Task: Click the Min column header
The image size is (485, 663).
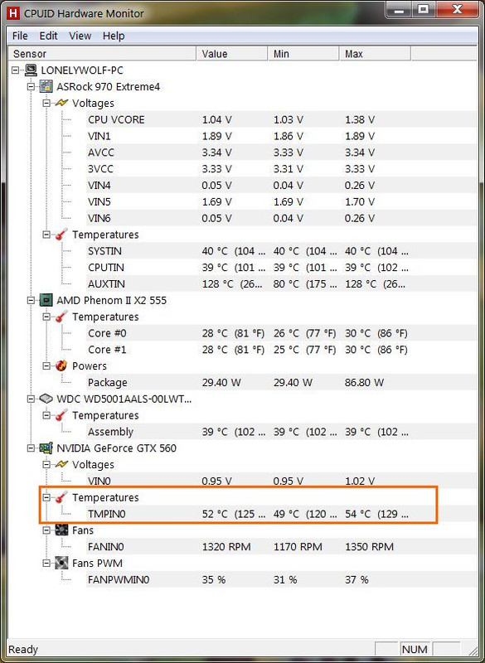Action: point(303,54)
